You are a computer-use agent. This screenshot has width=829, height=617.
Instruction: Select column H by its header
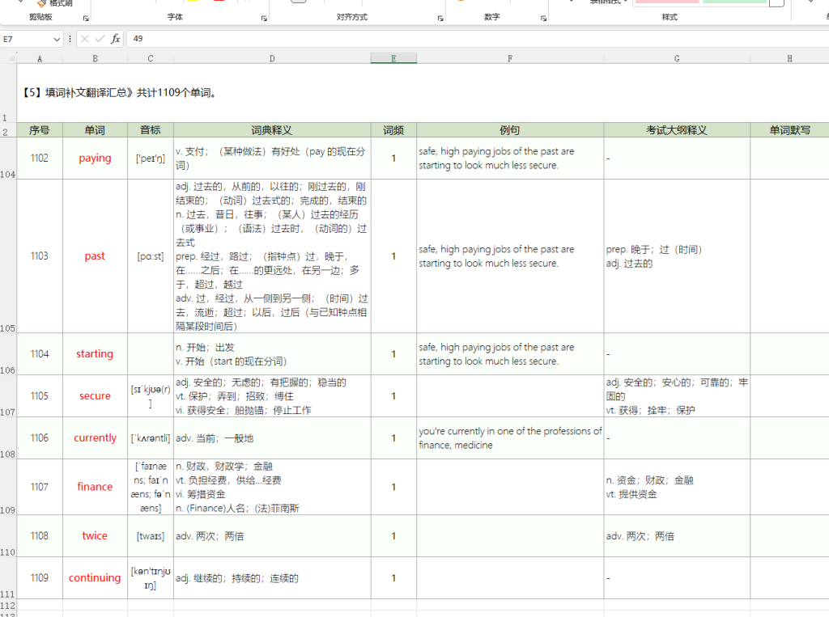(789, 58)
